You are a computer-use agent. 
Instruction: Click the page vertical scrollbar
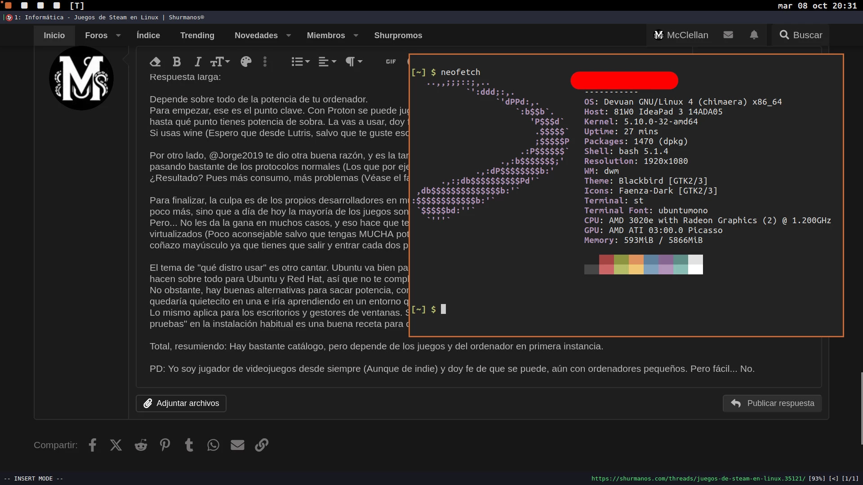pos(861,409)
